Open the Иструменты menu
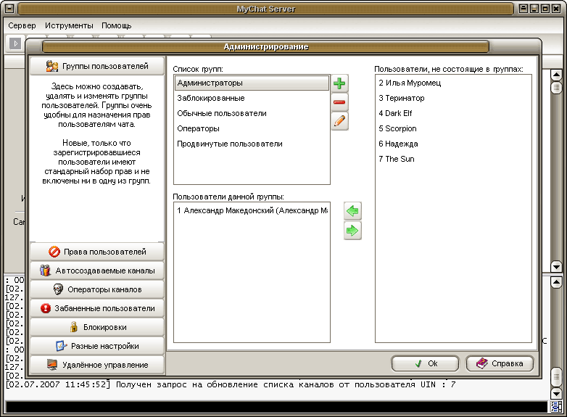The height and width of the screenshot is (417, 567). pyautogui.click(x=69, y=25)
